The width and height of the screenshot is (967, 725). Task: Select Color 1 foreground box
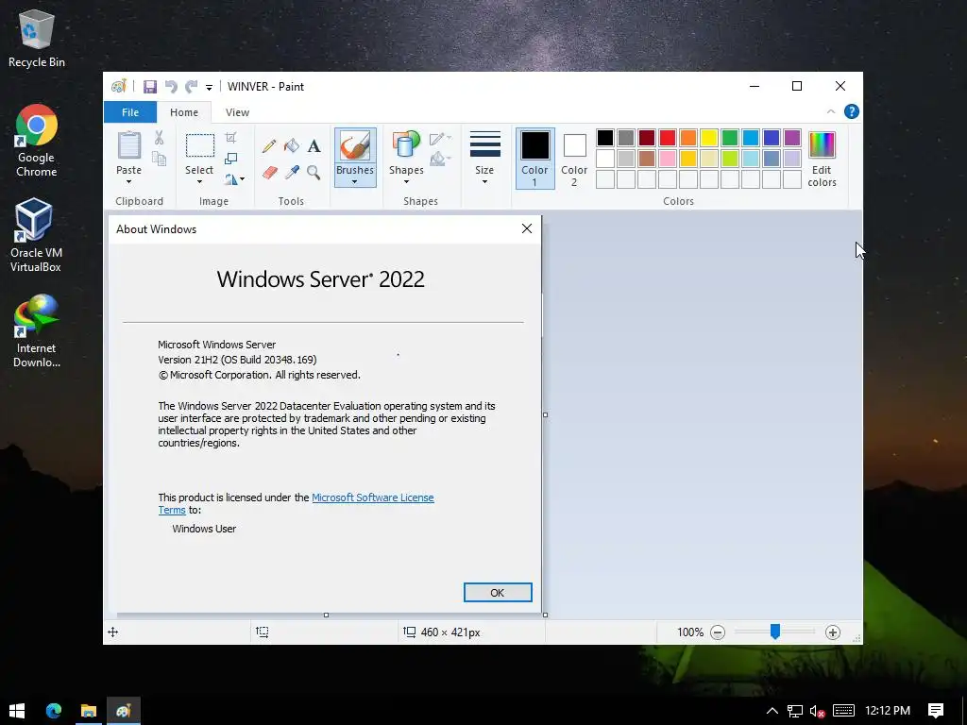pyautogui.click(x=534, y=159)
